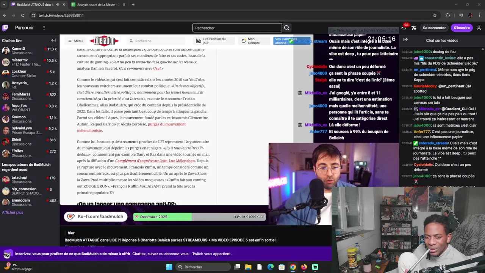This screenshot has width=485, height=273.
Task: Reload the page with refresh icon
Action: coord(23,15)
